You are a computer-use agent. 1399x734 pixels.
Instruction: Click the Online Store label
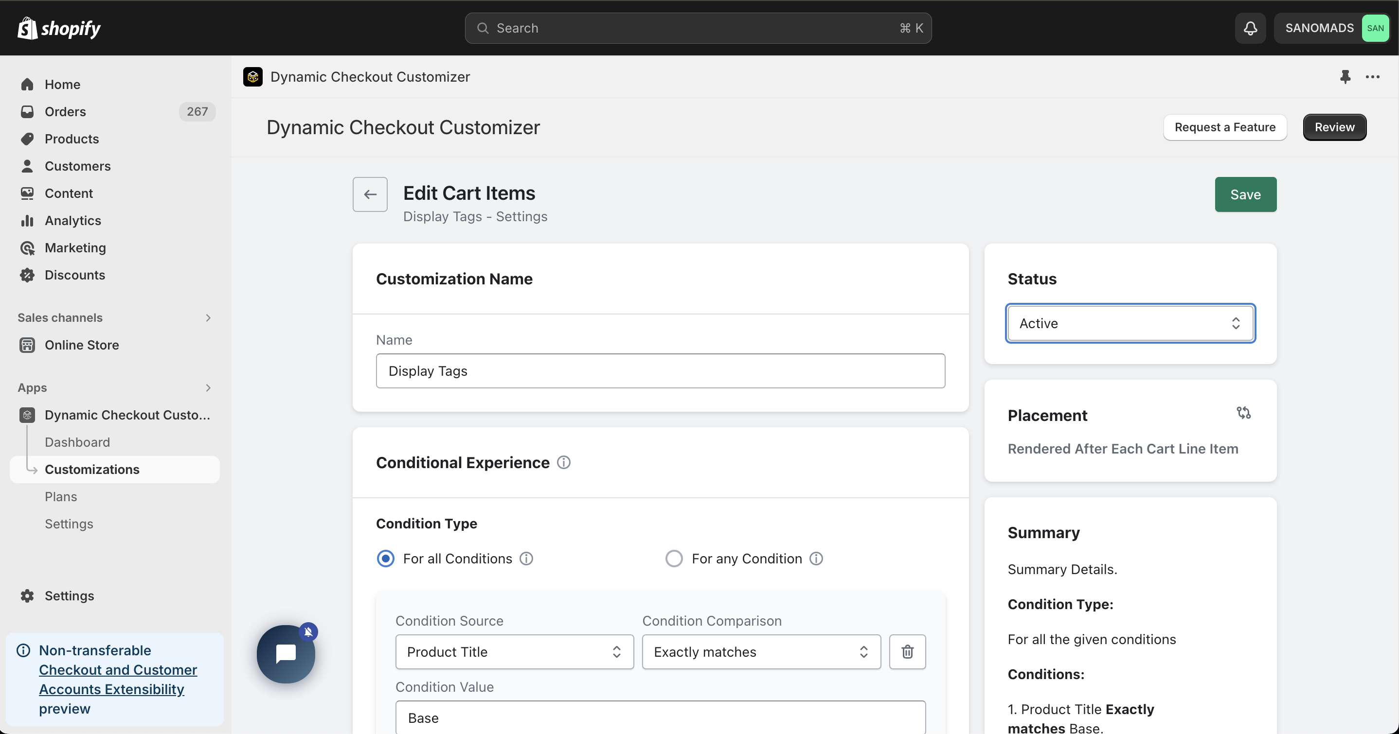[x=81, y=345]
